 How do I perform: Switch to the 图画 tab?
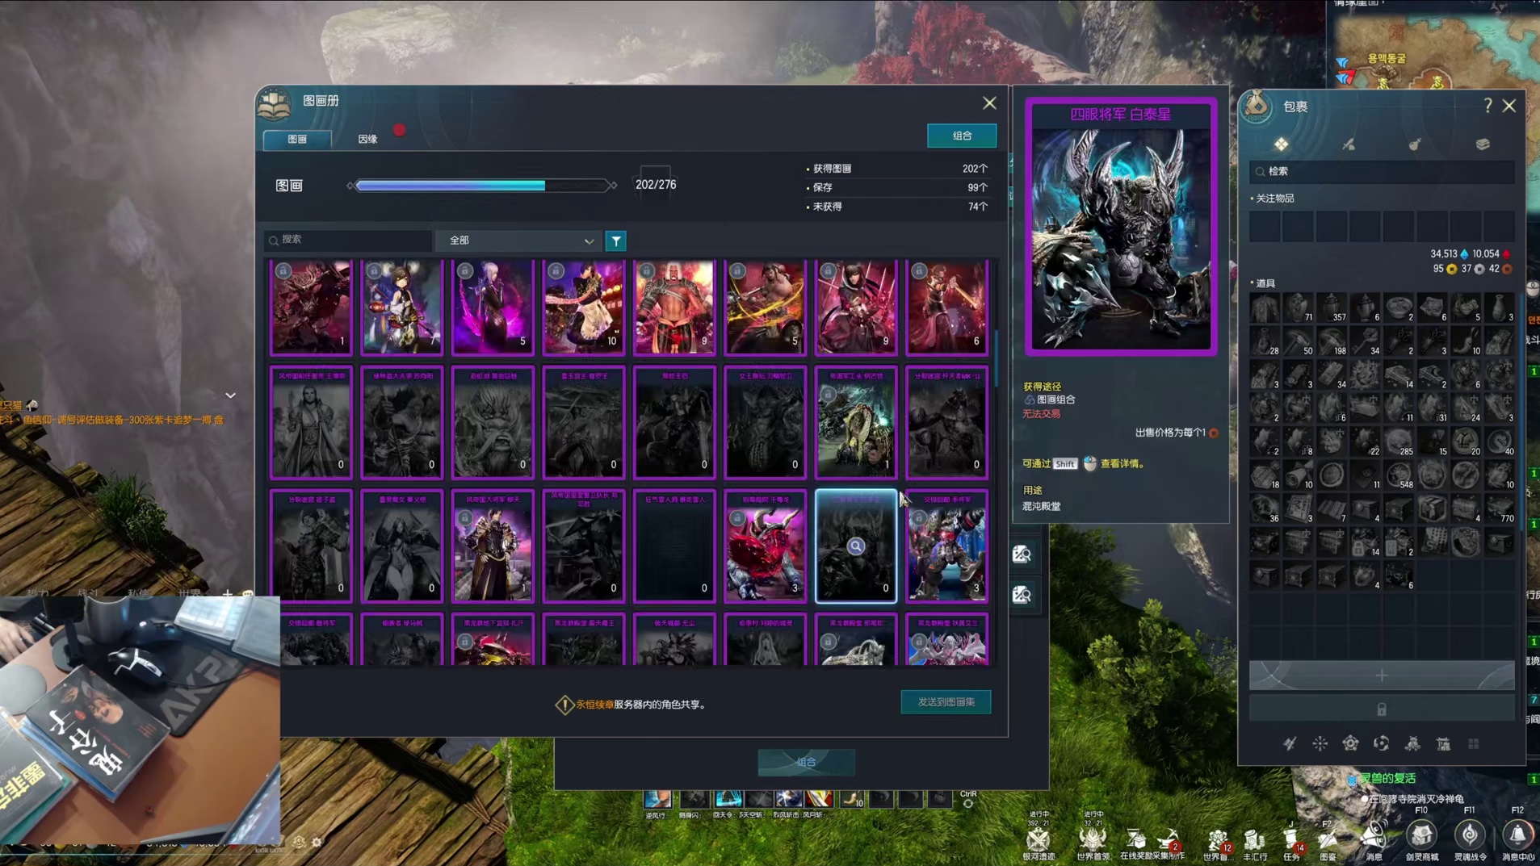(297, 139)
